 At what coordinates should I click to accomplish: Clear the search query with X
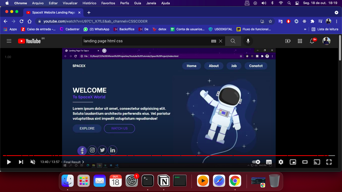(x=220, y=41)
